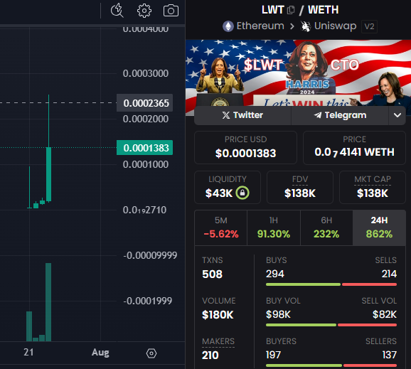Click the $LWT Harris banner image
The height and width of the screenshot is (369, 411).
pos(298,73)
